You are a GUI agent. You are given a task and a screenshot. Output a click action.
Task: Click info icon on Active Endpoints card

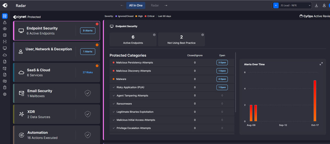pyautogui.click(x=154, y=35)
